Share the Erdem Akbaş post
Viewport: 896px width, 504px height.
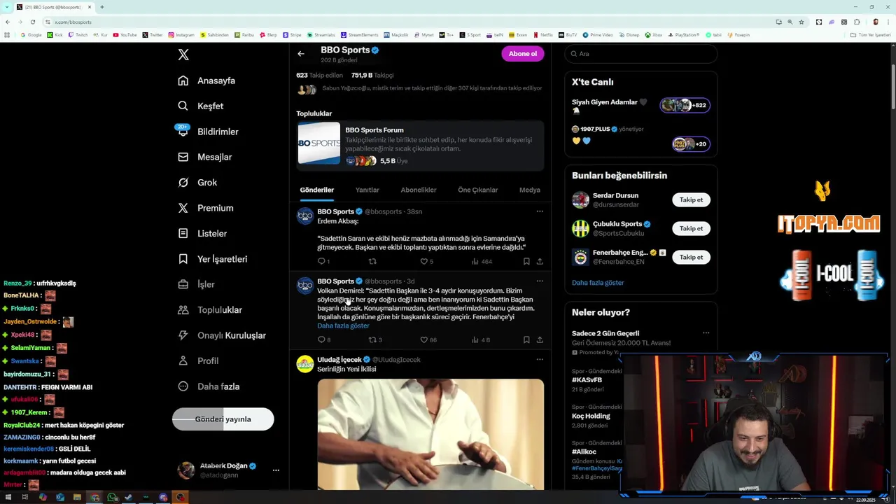540,261
